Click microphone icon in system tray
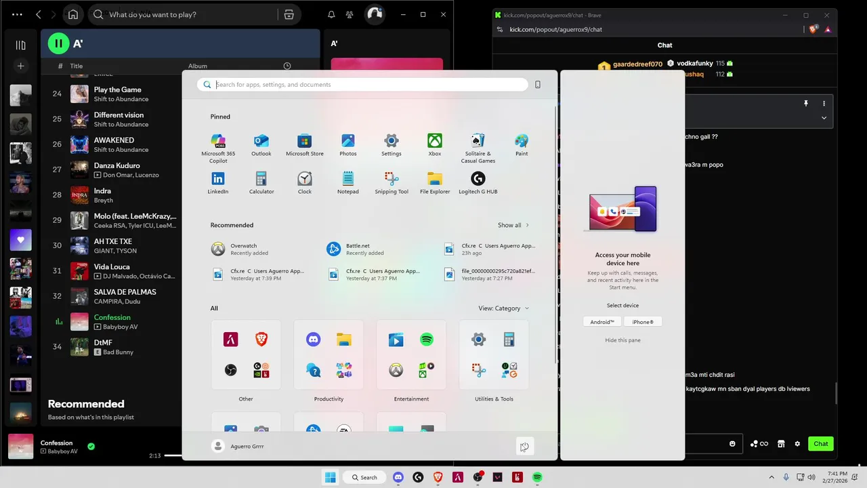This screenshot has height=488, width=867. pos(786,477)
